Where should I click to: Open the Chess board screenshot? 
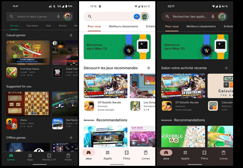click(28, 104)
